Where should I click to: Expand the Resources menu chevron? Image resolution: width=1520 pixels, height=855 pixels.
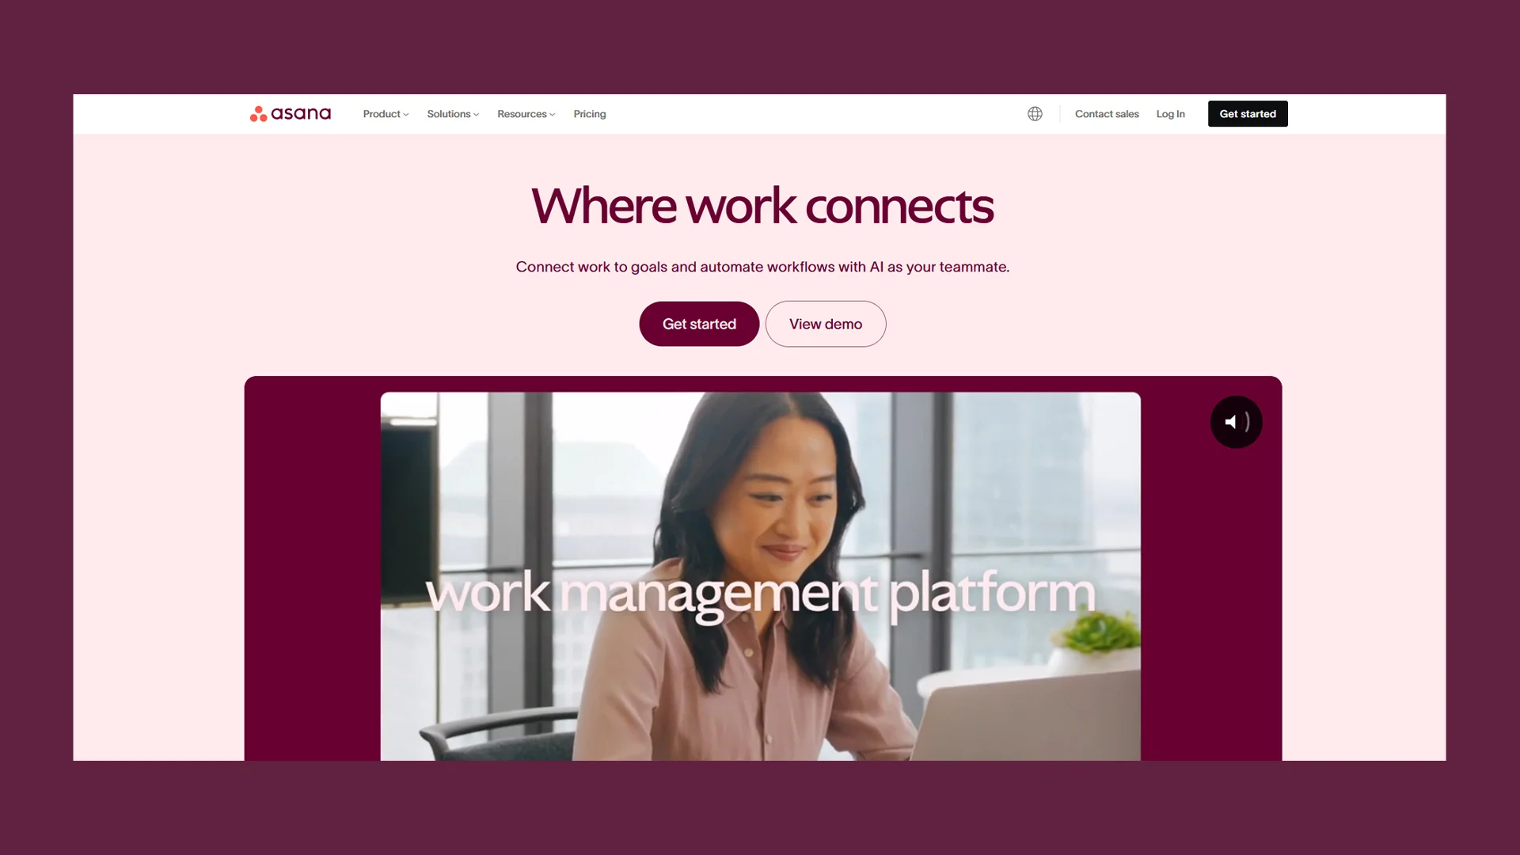point(553,115)
